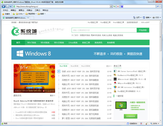Click the black KMSmicro icon
This screenshot has width=163, height=126.
click(x=115, y=79)
